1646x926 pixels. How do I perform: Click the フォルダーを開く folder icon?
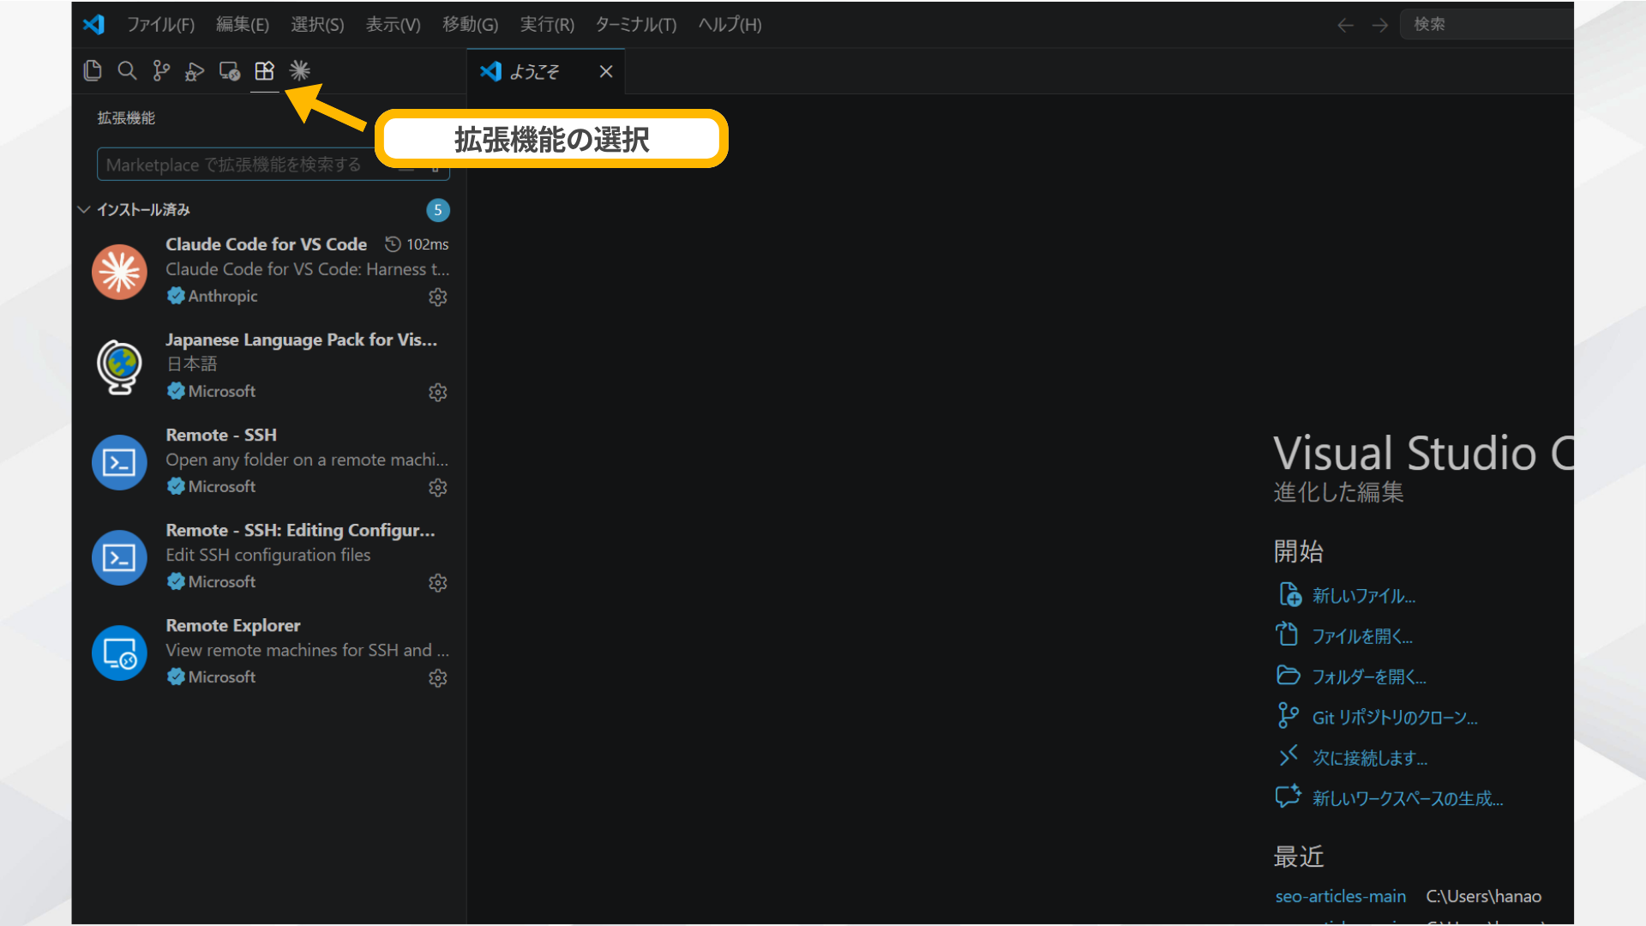pyautogui.click(x=1288, y=675)
